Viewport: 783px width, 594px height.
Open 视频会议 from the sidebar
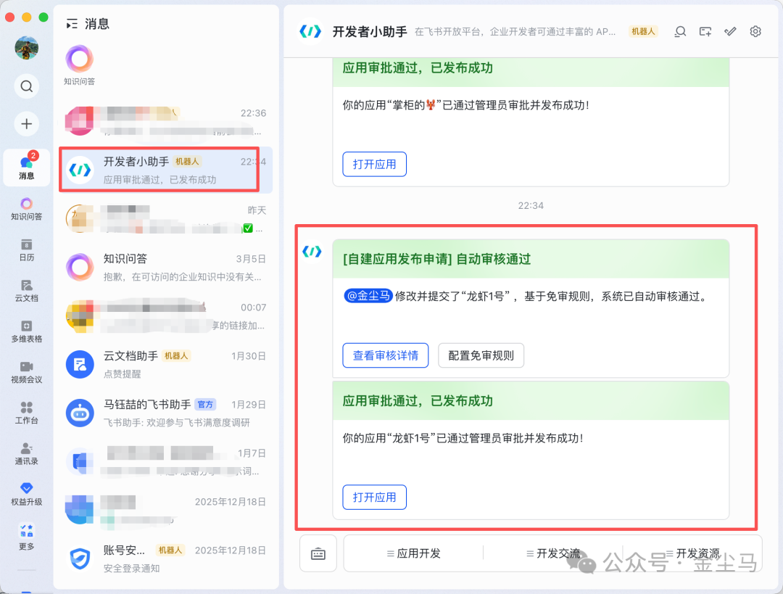coord(26,371)
